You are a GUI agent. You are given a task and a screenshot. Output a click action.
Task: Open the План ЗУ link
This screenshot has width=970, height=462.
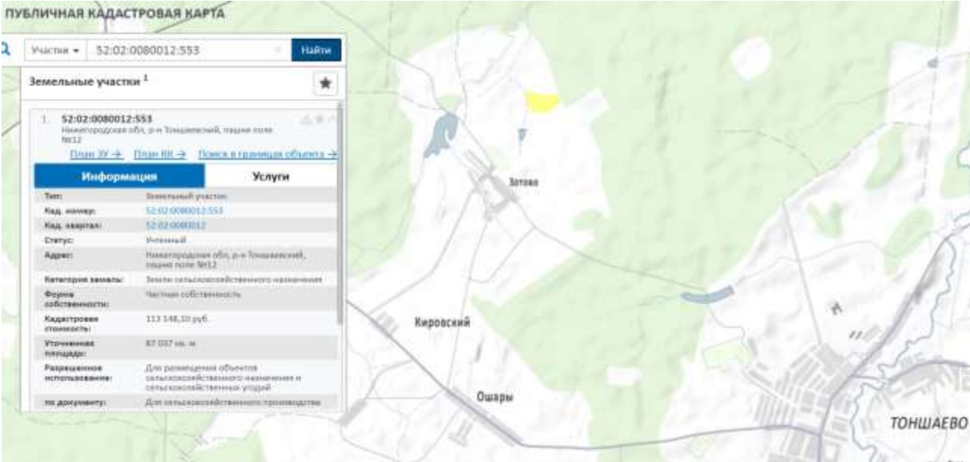pyautogui.click(x=96, y=154)
